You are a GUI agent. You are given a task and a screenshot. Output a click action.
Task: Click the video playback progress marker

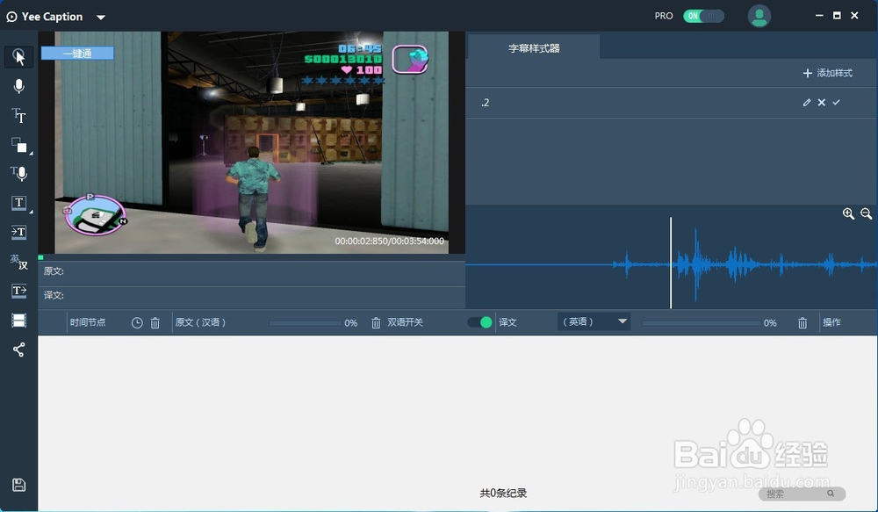tap(41, 257)
